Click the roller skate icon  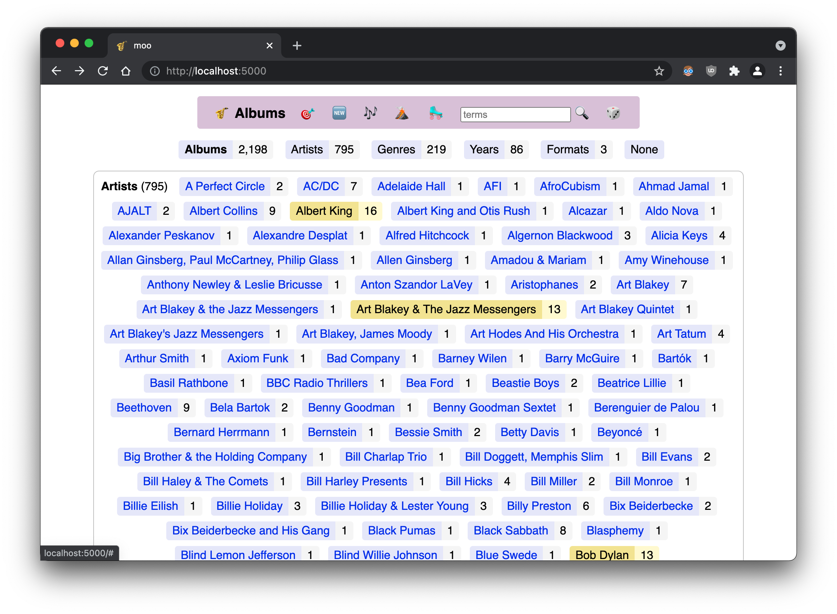tap(436, 113)
